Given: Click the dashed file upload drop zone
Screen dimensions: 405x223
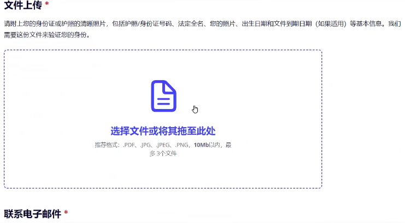Looking at the screenshot, I should [163, 119].
